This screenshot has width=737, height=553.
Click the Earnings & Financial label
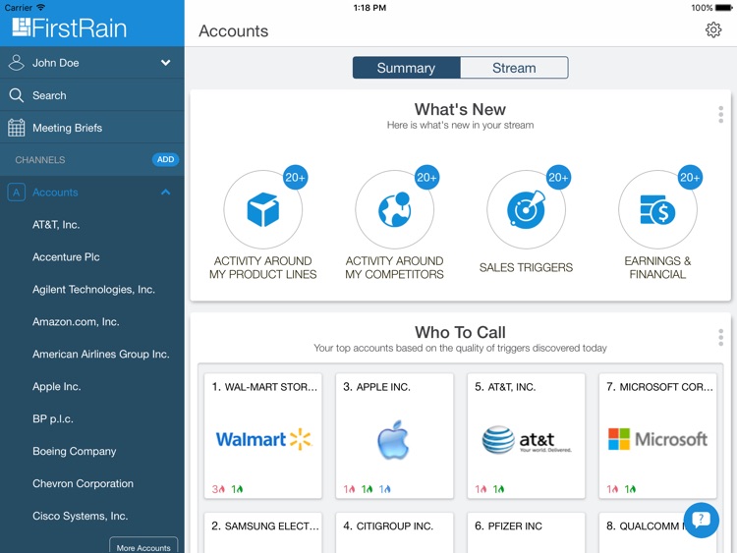click(657, 268)
